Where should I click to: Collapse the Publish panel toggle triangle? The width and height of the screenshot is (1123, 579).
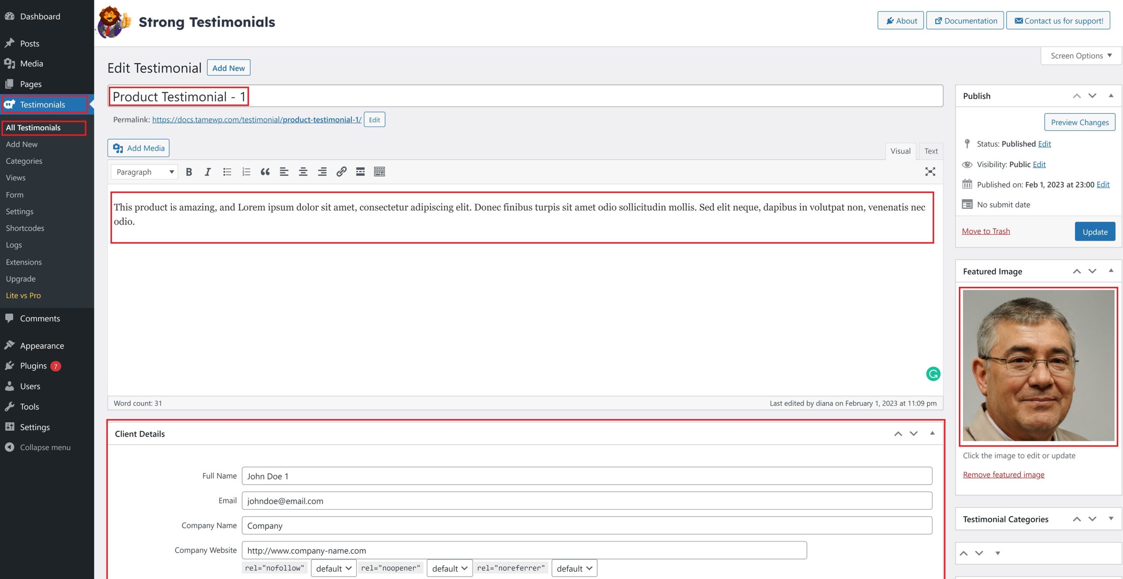point(1111,96)
